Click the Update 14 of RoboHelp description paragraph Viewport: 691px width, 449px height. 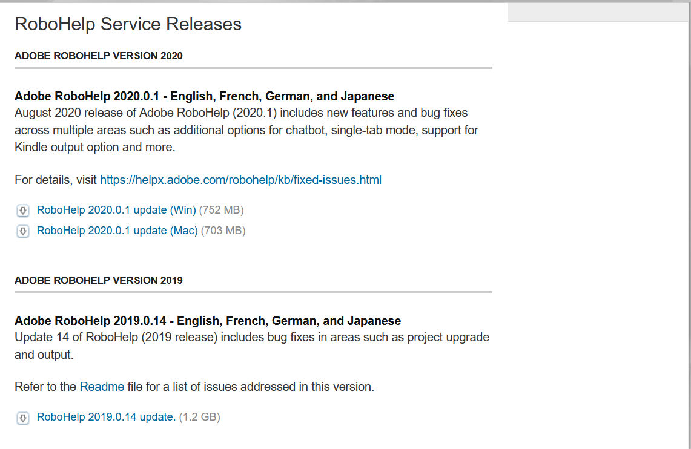coord(252,346)
